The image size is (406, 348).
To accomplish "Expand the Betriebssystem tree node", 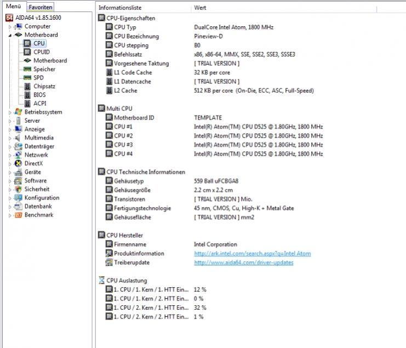I will pyautogui.click(x=10, y=112).
